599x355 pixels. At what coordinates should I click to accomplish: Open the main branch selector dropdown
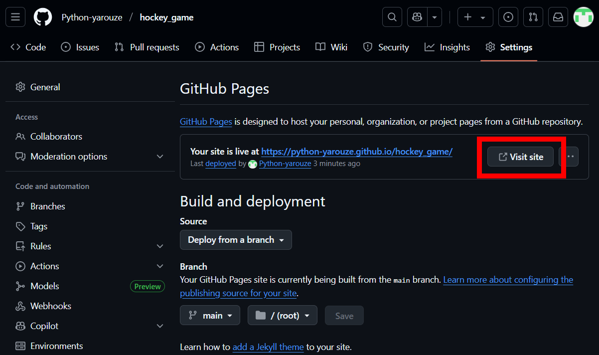[210, 315]
